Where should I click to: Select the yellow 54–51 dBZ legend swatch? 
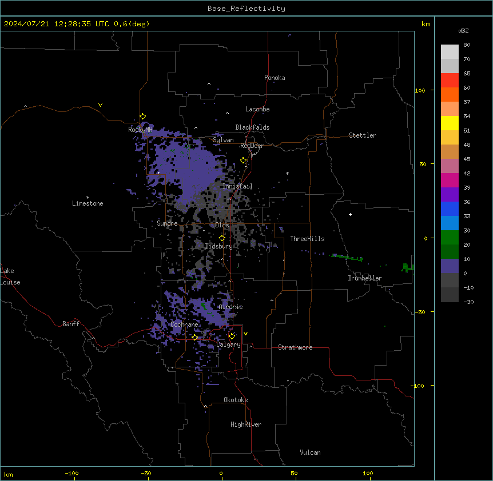point(450,123)
